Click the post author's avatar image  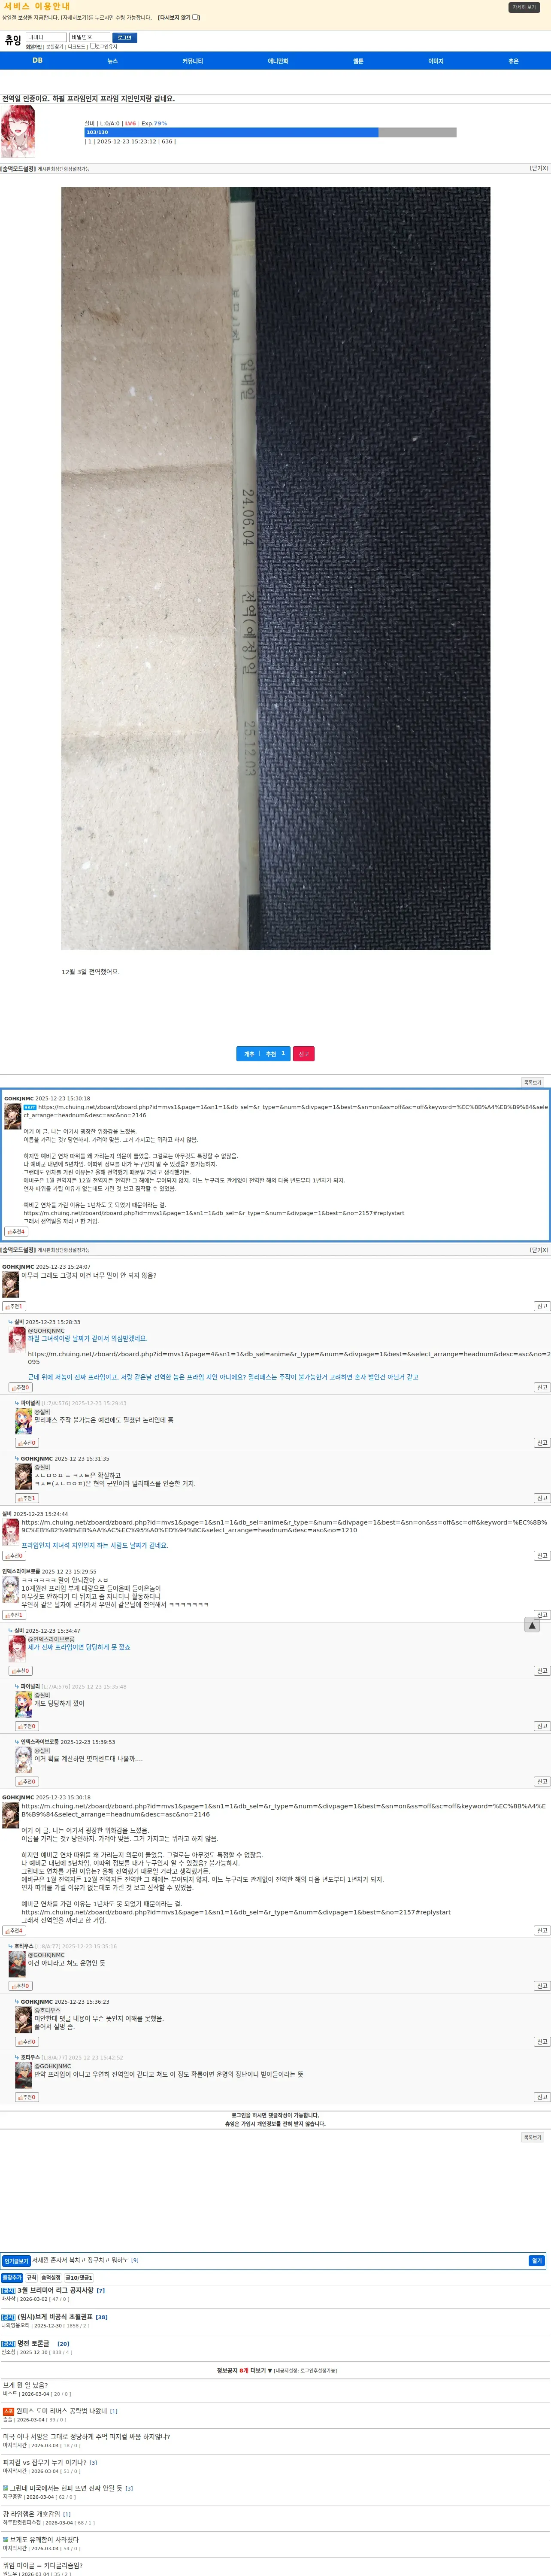pyautogui.click(x=18, y=131)
